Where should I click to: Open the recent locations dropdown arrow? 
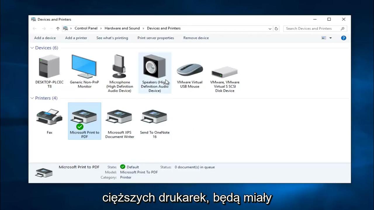(x=51, y=29)
